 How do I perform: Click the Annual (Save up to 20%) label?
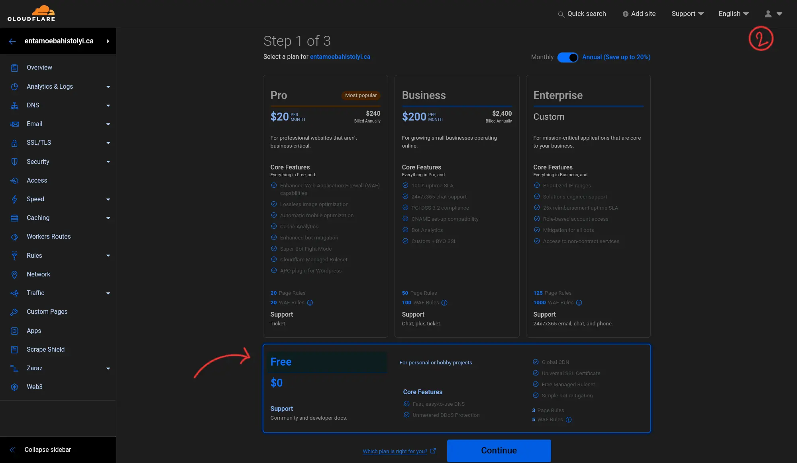point(616,57)
